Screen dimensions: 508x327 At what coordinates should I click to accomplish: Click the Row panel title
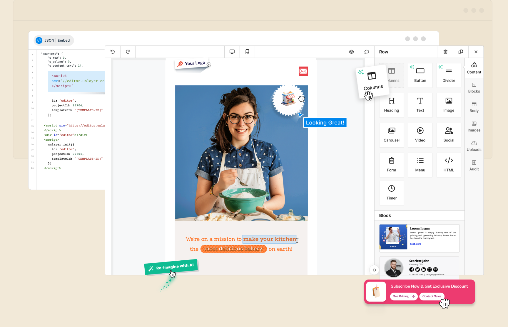384,52
